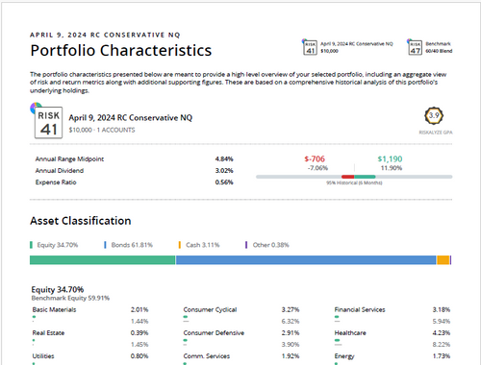The height and width of the screenshot is (365, 481).
Task: Click the Portfolio Characteristics title
Action: 121,50
